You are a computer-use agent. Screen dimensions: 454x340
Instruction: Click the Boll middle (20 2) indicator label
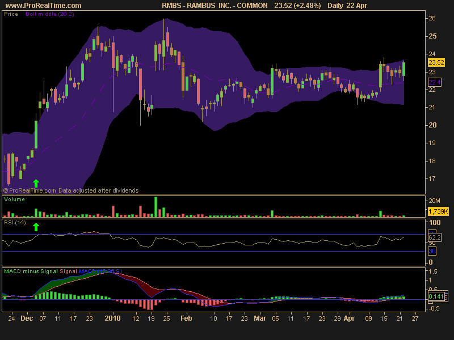[x=50, y=14]
